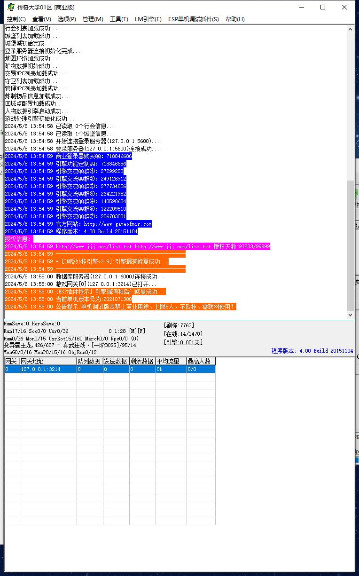
Task: Click the 公告提示 orange log line
Action: (120, 307)
